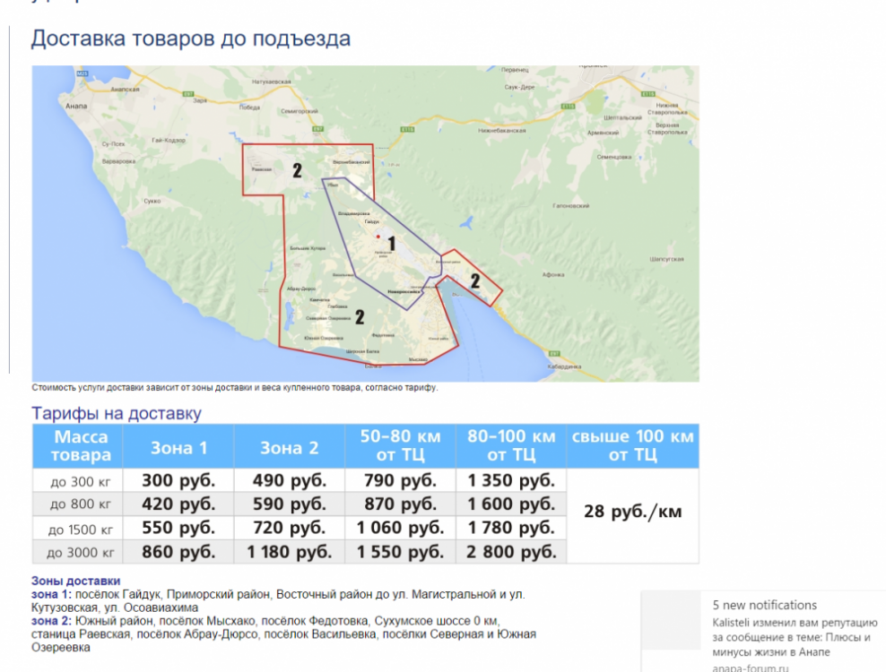Click the '1 550 руб.' tariff cell
Viewport: 886px width, 672px height.
[x=400, y=552]
